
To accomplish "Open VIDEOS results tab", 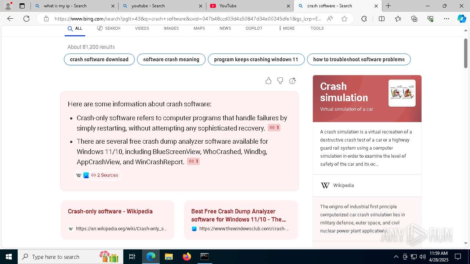I will [142, 28].
